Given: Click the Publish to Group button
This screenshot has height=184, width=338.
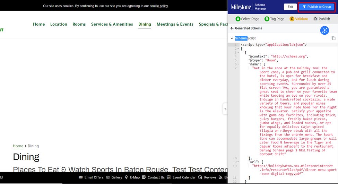Looking at the screenshot, I should coord(317,7).
